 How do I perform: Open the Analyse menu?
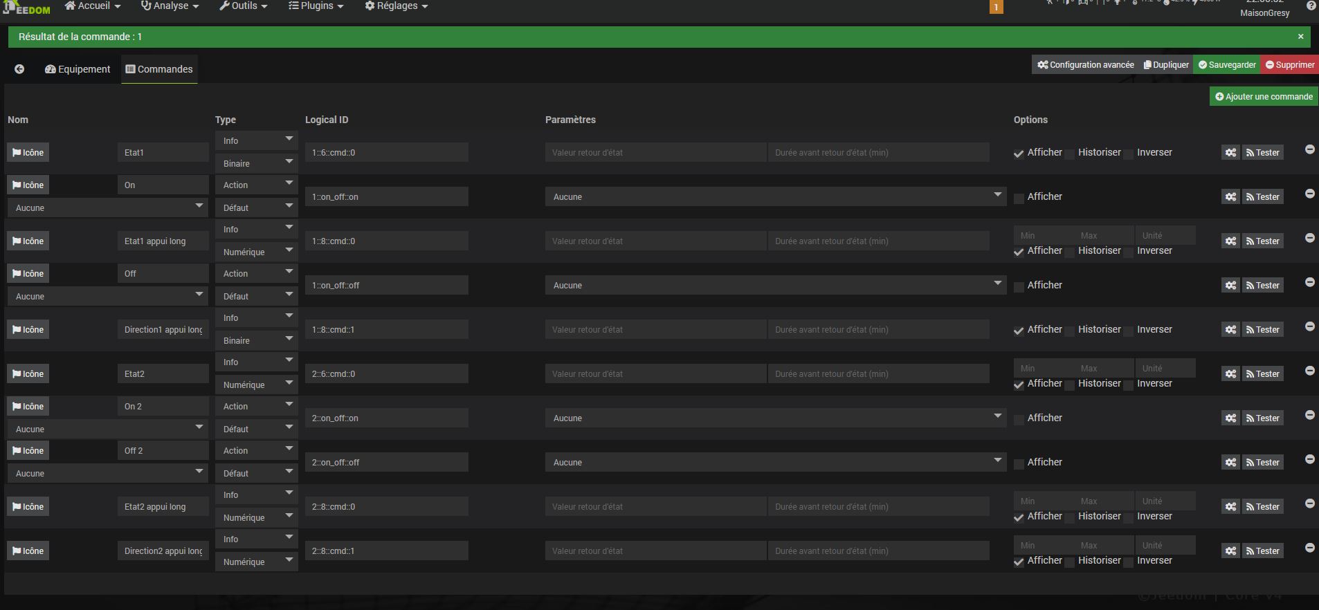170,6
